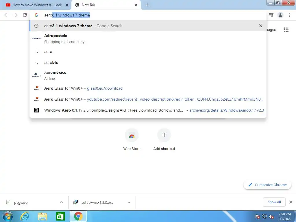Click the Action Center flag tray icon
Image resolution: width=296 pixels, height=222 pixels.
[257, 217]
